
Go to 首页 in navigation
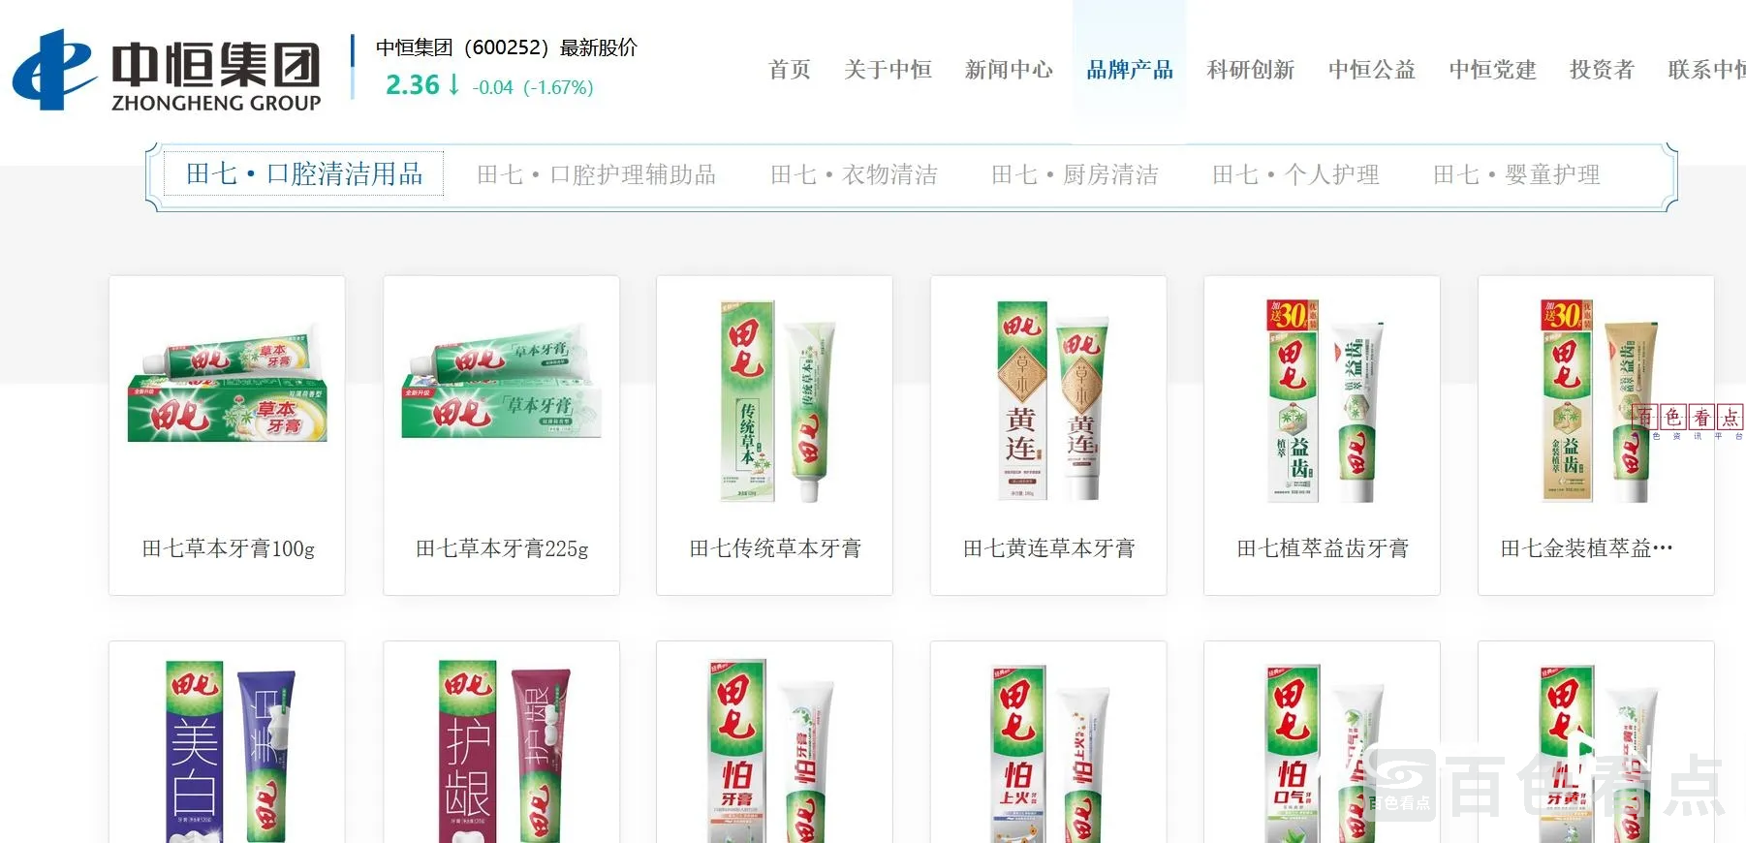[790, 70]
